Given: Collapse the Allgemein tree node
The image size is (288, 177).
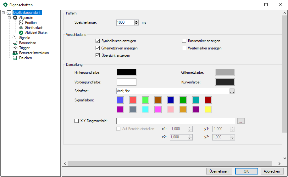Looking at the screenshot, I should tap(9, 18).
